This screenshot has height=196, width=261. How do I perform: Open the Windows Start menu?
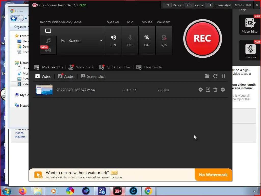point(6,191)
